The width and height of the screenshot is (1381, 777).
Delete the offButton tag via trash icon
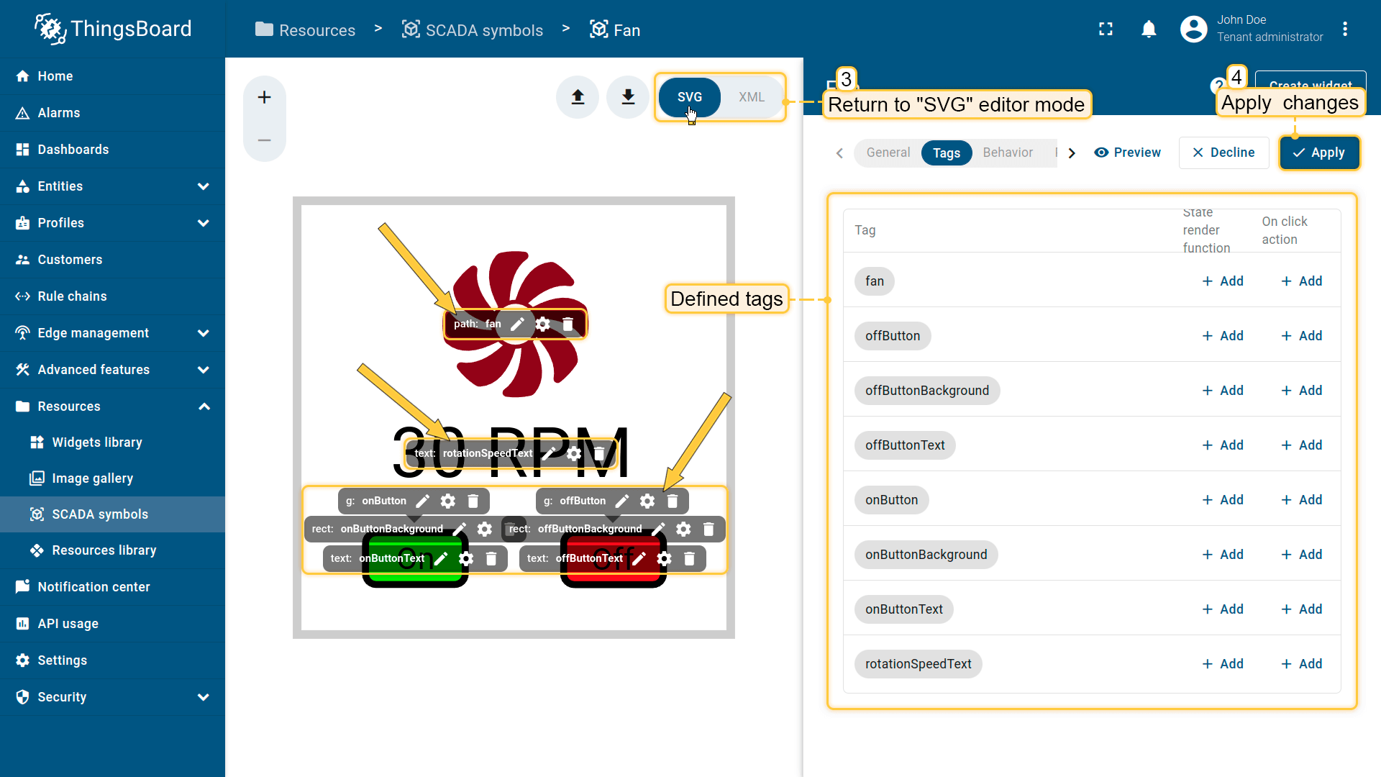(673, 501)
